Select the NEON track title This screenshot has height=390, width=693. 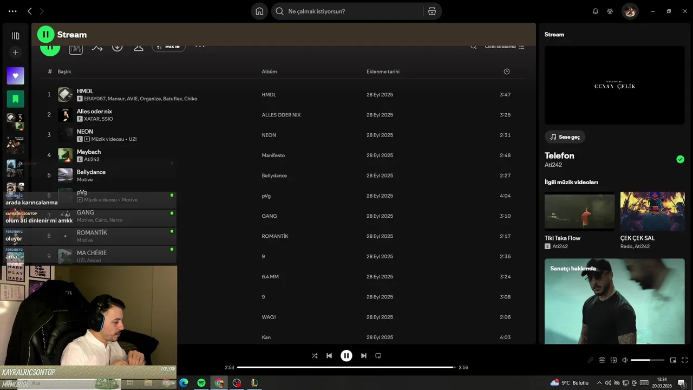tap(85, 132)
